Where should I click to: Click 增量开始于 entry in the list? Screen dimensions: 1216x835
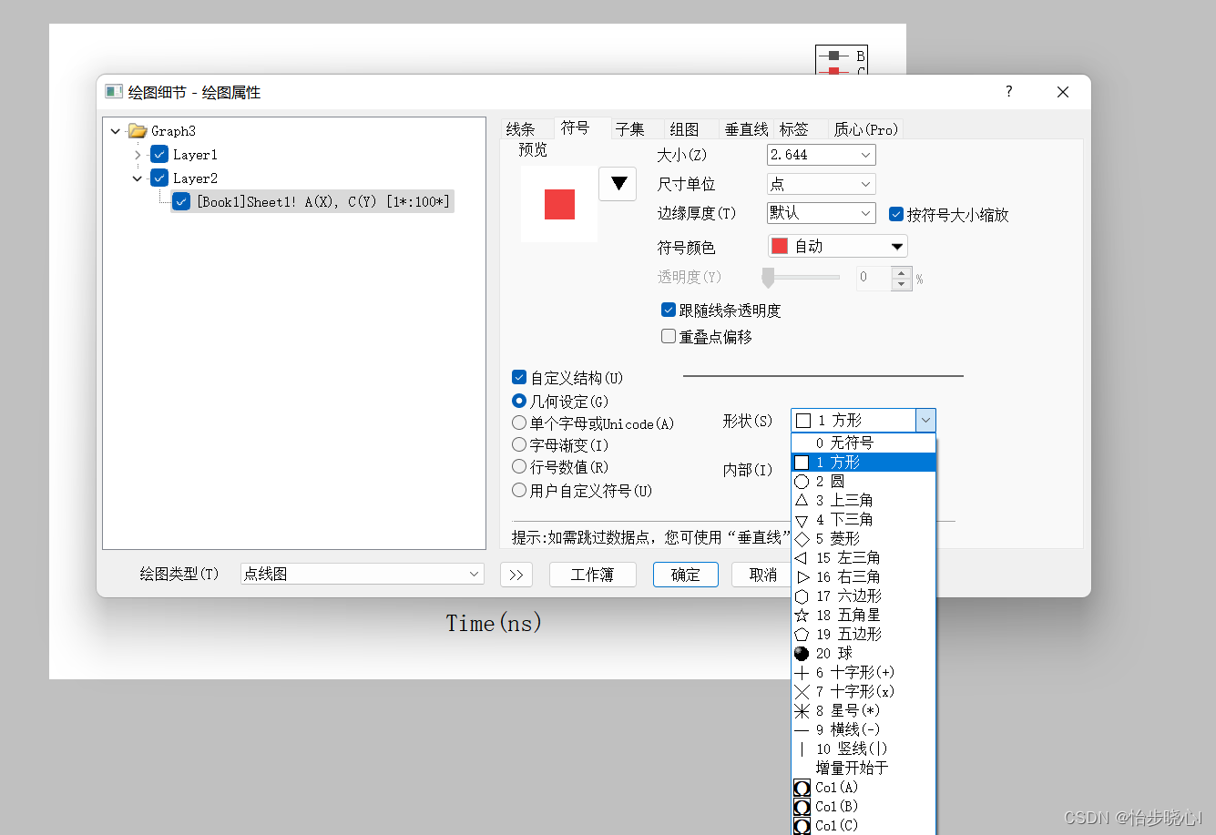(x=863, y=768)
